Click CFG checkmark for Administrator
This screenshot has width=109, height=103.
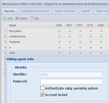coord(80,36)
